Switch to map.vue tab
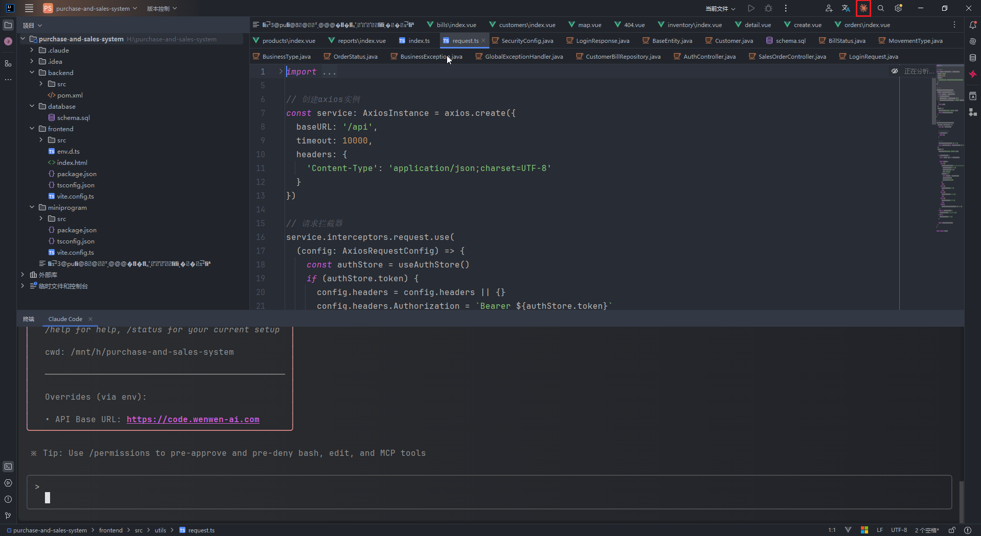Screen dimensions: 981x536 [585, 25]
